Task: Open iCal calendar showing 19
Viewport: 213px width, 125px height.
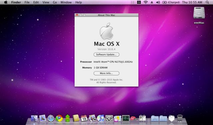Action: pyautogui.click(x=84, y=118)
